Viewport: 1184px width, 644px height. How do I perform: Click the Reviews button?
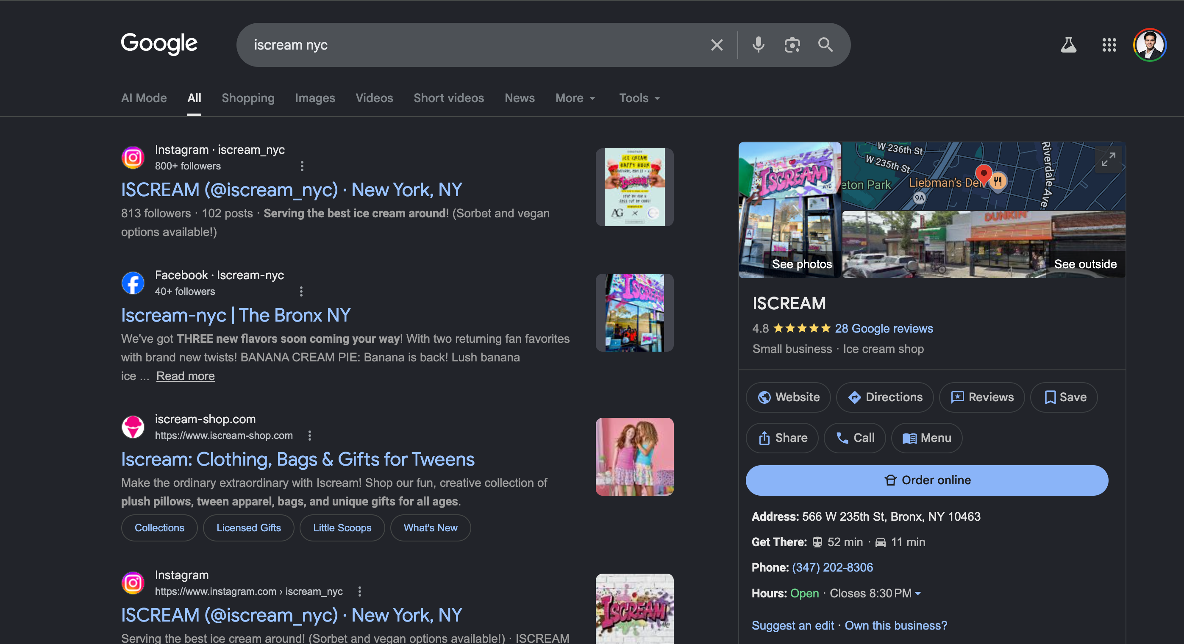[982, 397]
